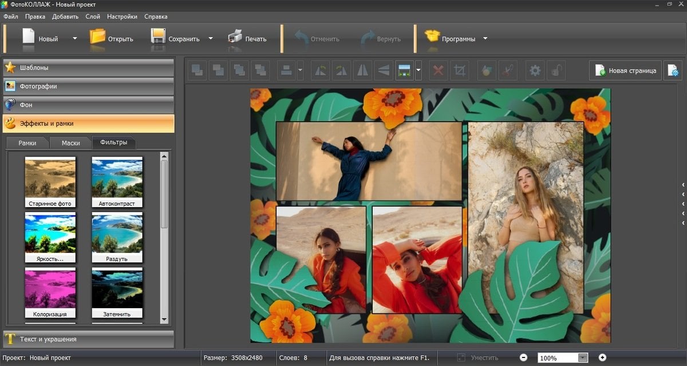Click the zoom out minus icon
The image size is (687, 366).
tap(523, 357)
